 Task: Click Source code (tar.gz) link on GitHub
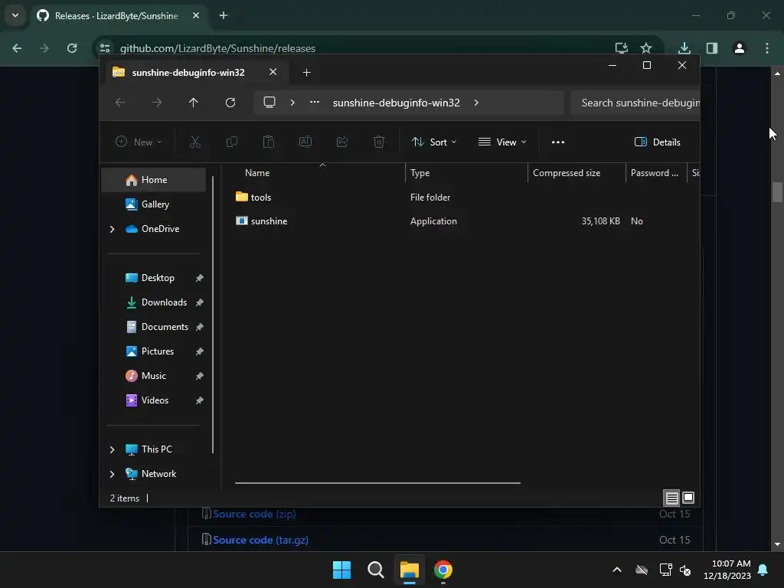pyautogui.click(x=260, y=540)
